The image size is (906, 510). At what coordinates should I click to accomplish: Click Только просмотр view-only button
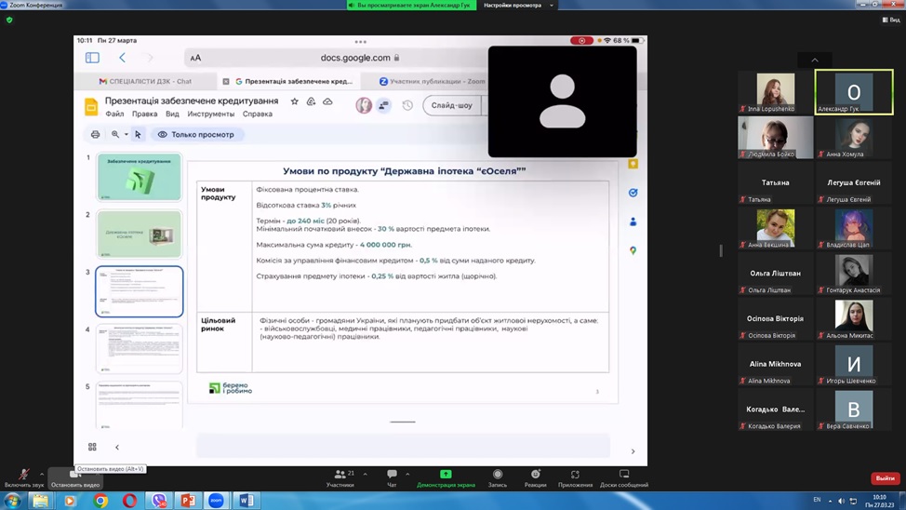pyautogui.click(x=196, y=134)
